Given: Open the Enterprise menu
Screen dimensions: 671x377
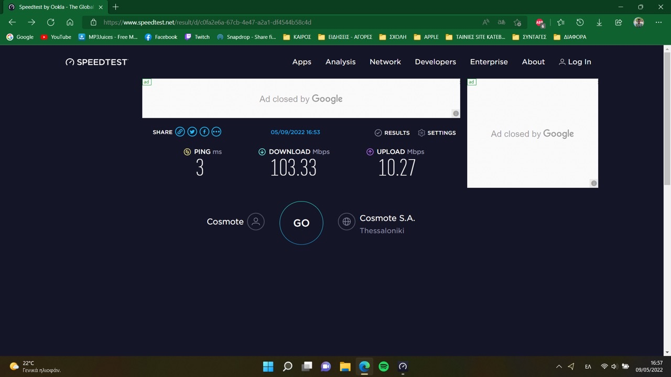Looking at the screenshot, I should [489, 62].
